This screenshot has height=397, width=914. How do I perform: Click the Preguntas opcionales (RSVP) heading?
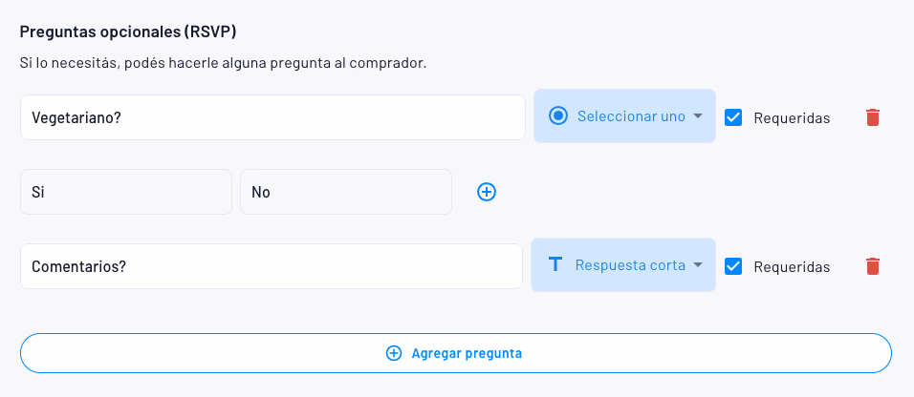click(x=128, y=31)
